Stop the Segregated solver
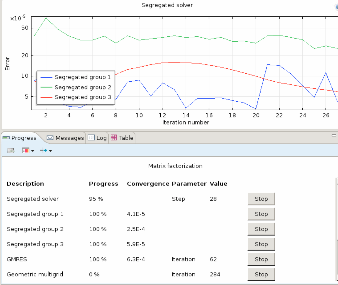 click(261, 199)
